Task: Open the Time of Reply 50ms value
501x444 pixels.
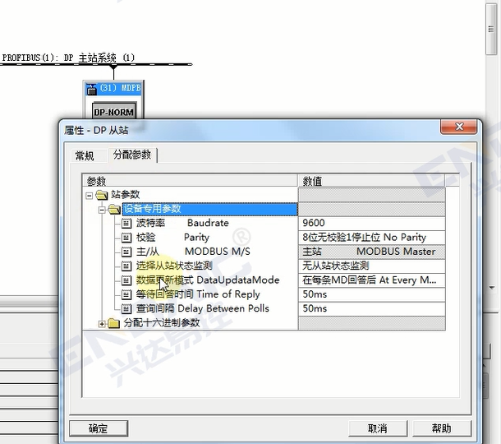Action: click(371, 294)
